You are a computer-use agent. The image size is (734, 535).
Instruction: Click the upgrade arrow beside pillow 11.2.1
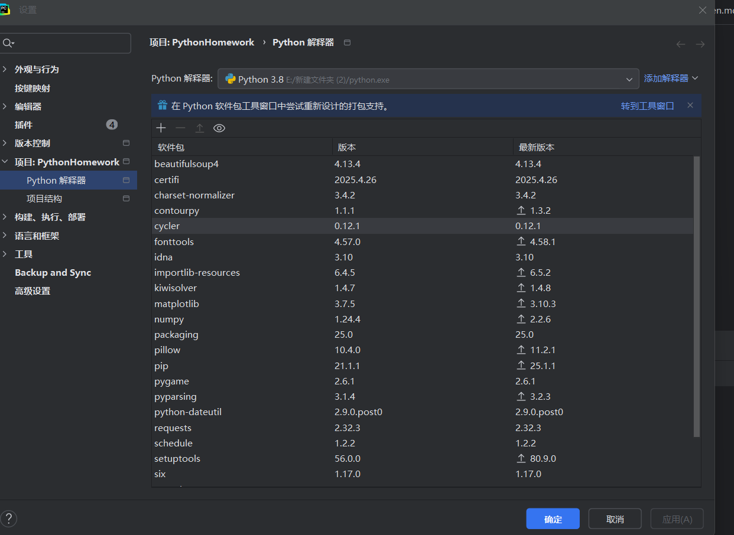click(x=521, y=350)
